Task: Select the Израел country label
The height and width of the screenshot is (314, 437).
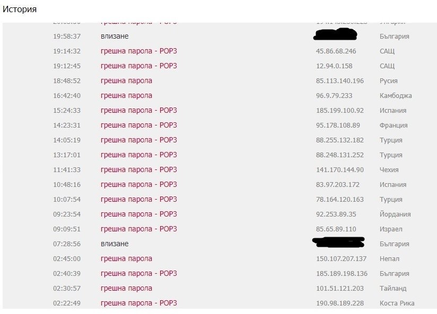Action: coord(391,229)
